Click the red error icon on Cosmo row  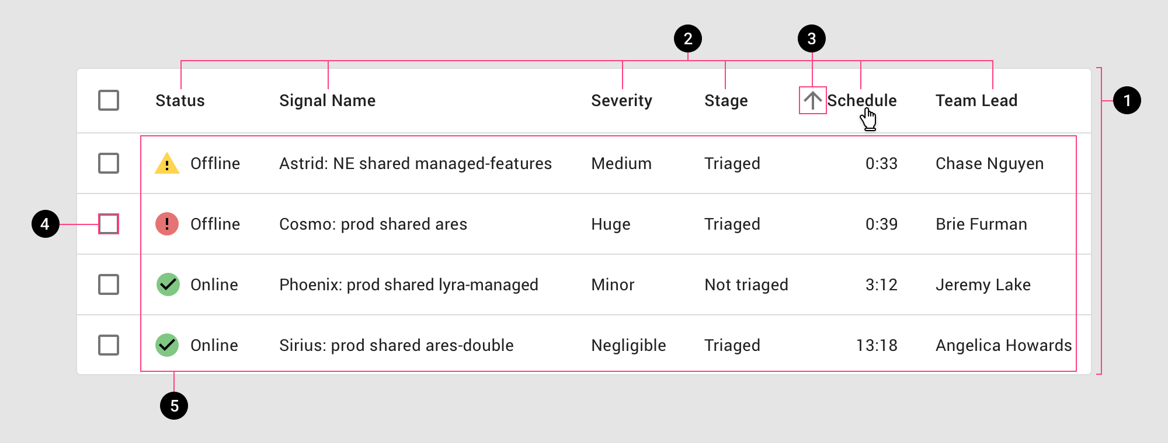pos(168,224)
